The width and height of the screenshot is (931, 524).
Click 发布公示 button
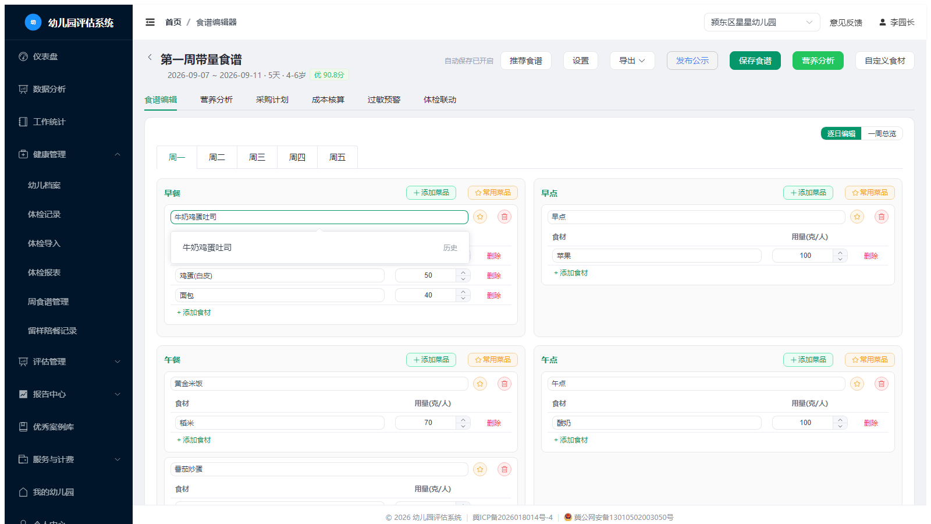click(x=692, y=61)
